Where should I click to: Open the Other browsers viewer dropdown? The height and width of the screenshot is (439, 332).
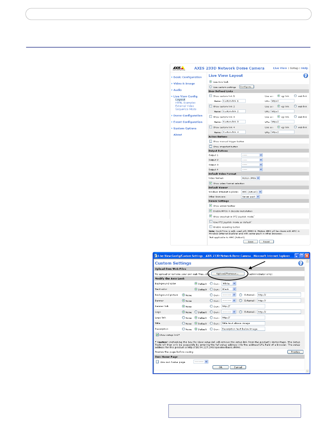tap(251, 197)
